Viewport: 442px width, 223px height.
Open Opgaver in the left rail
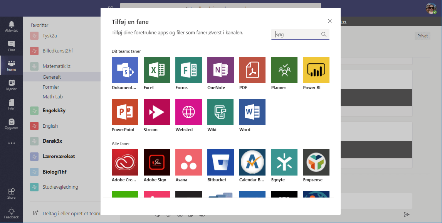11,123
